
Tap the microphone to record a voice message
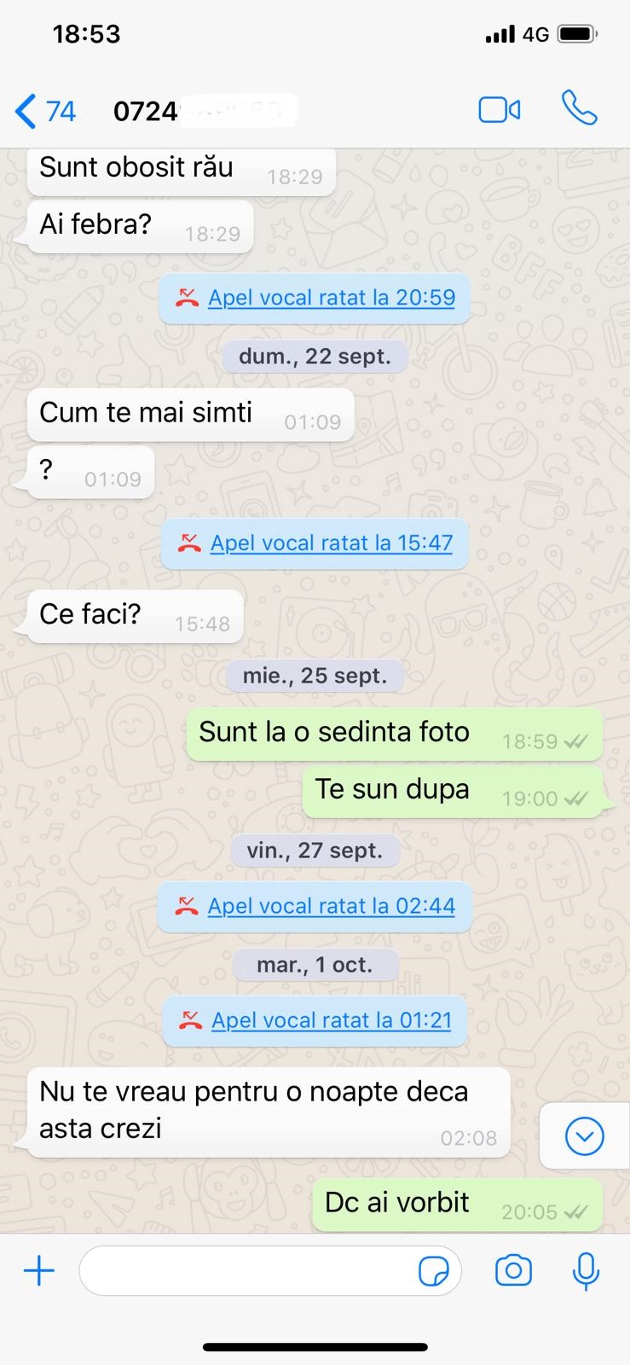pyautogui.click(x=586, y=1270)
